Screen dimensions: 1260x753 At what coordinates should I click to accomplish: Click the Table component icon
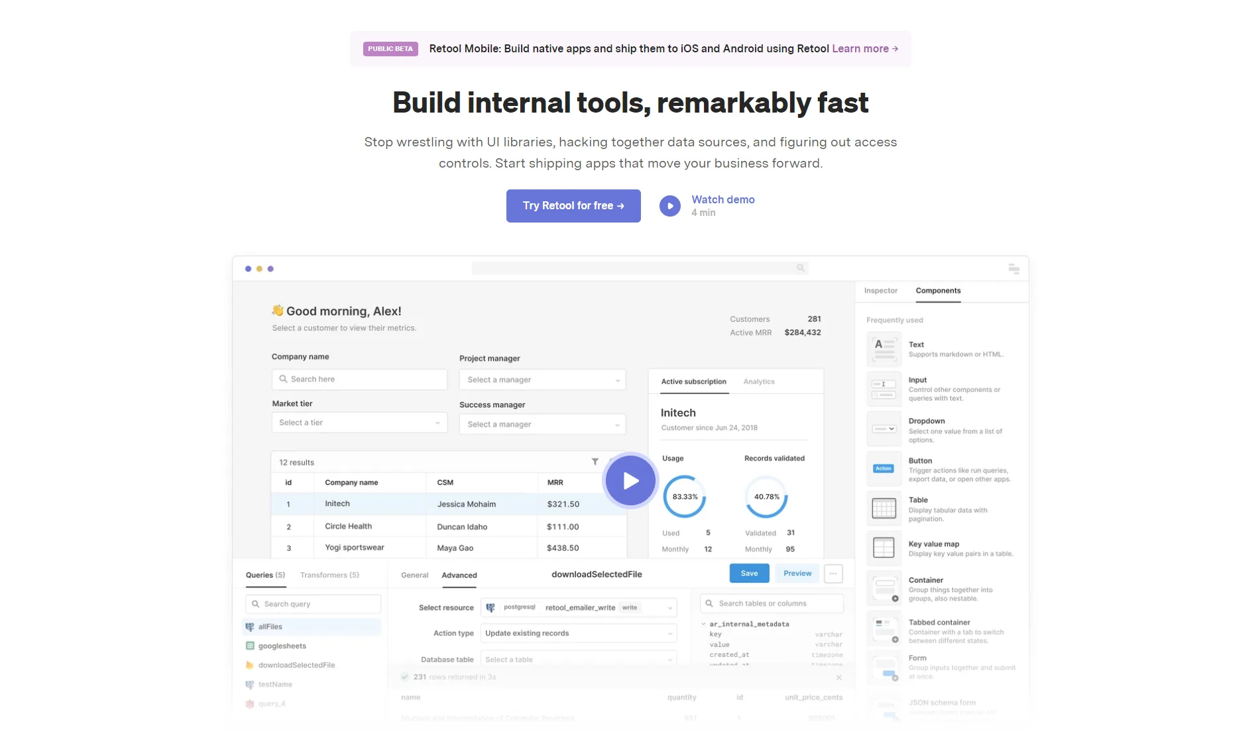[x=884, y=508]
